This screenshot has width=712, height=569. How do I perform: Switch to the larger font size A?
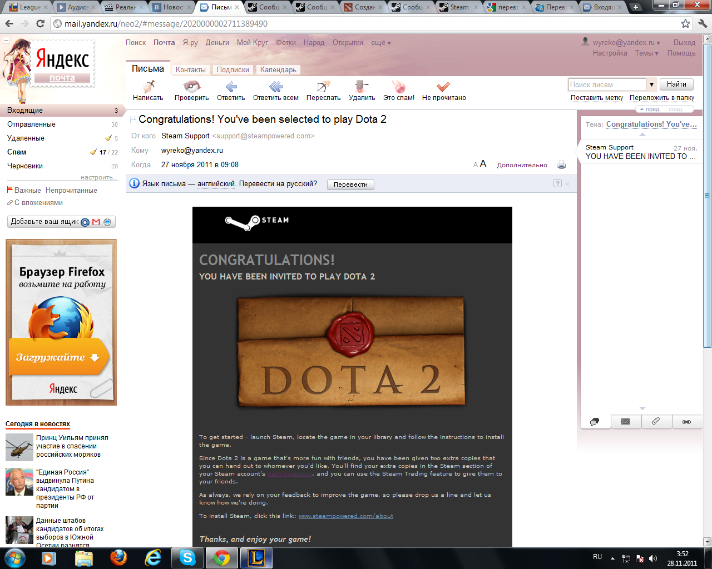click(x=483, y=164)
